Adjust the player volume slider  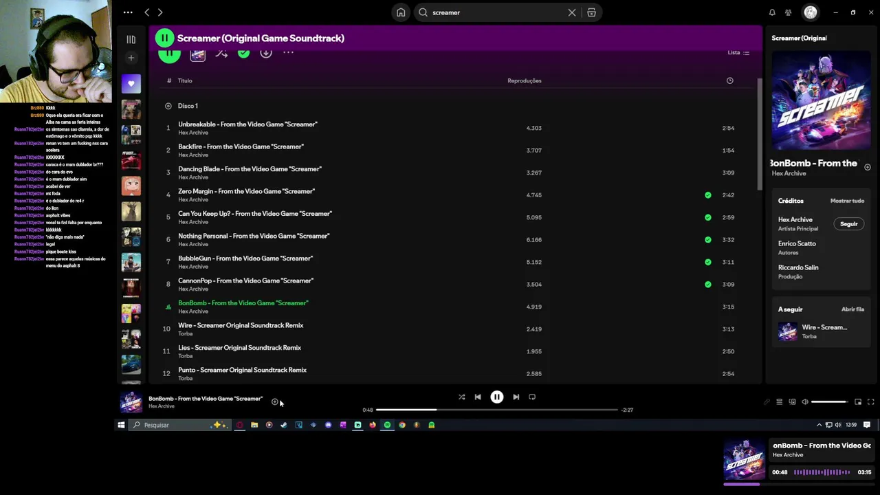point(830,402)
